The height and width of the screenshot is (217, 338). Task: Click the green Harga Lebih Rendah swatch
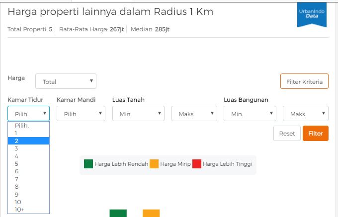point(88,164)
